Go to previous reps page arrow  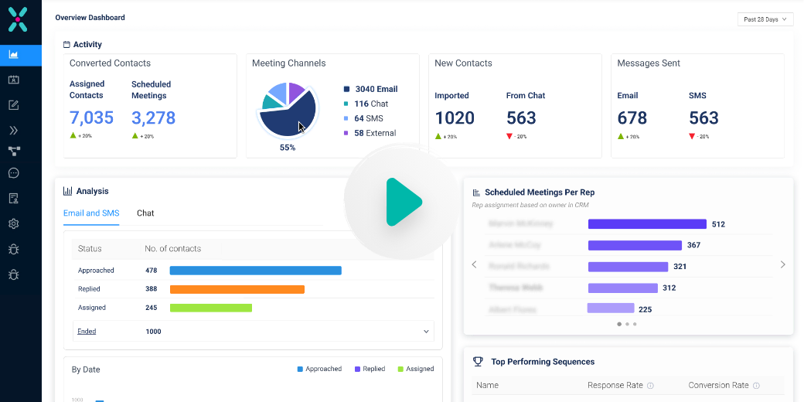click(x=475, y=264)
